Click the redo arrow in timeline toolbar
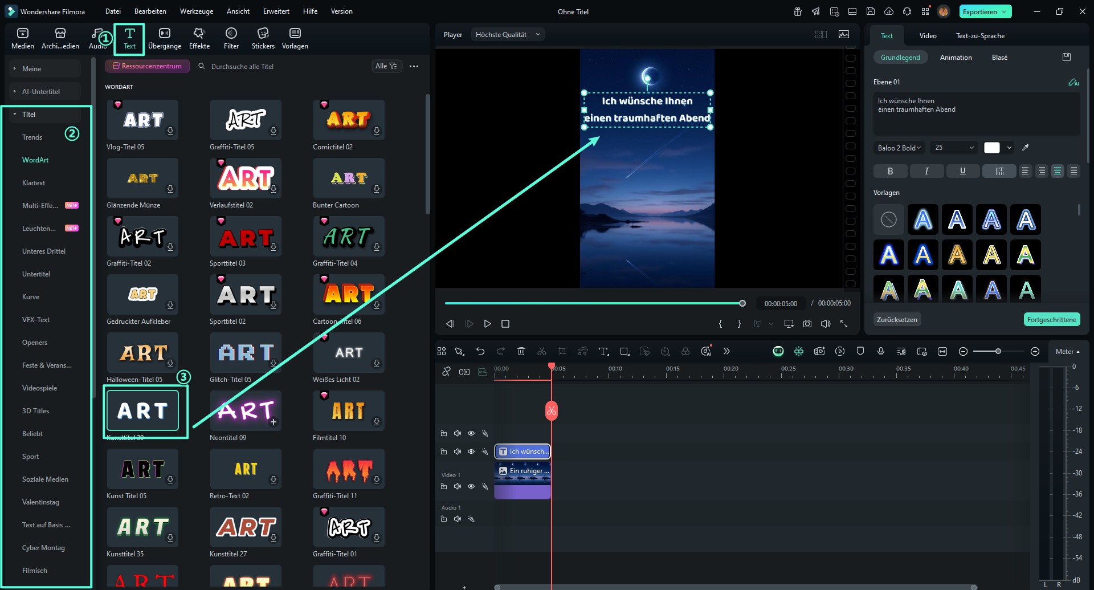Image resolution: width=1094 pixels, height=590 pixels. (501, 351)
